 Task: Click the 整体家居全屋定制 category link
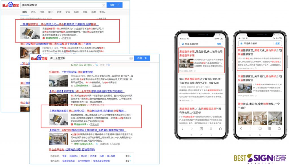[x=101, y=161]
